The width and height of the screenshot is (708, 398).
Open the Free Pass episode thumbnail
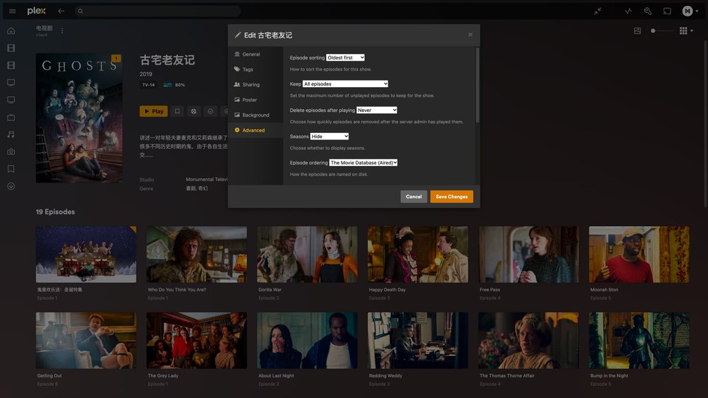[x=529, y=255]
